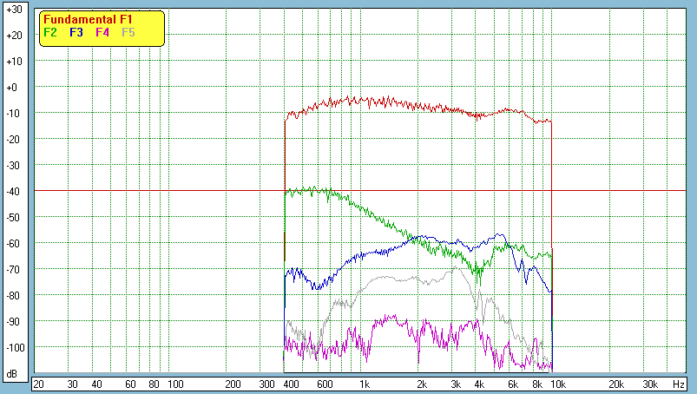The height and width of the screenshot is (394, 697).
Task: Click the 200 frequency axis label
Action: click(x=233, y=384)
